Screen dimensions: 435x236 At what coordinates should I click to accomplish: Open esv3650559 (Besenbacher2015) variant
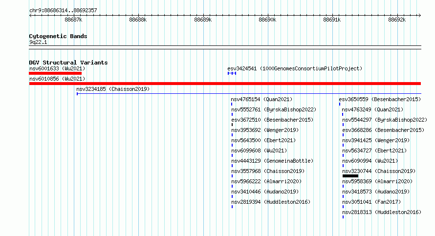pyautogui.click(x=380, y=99)
